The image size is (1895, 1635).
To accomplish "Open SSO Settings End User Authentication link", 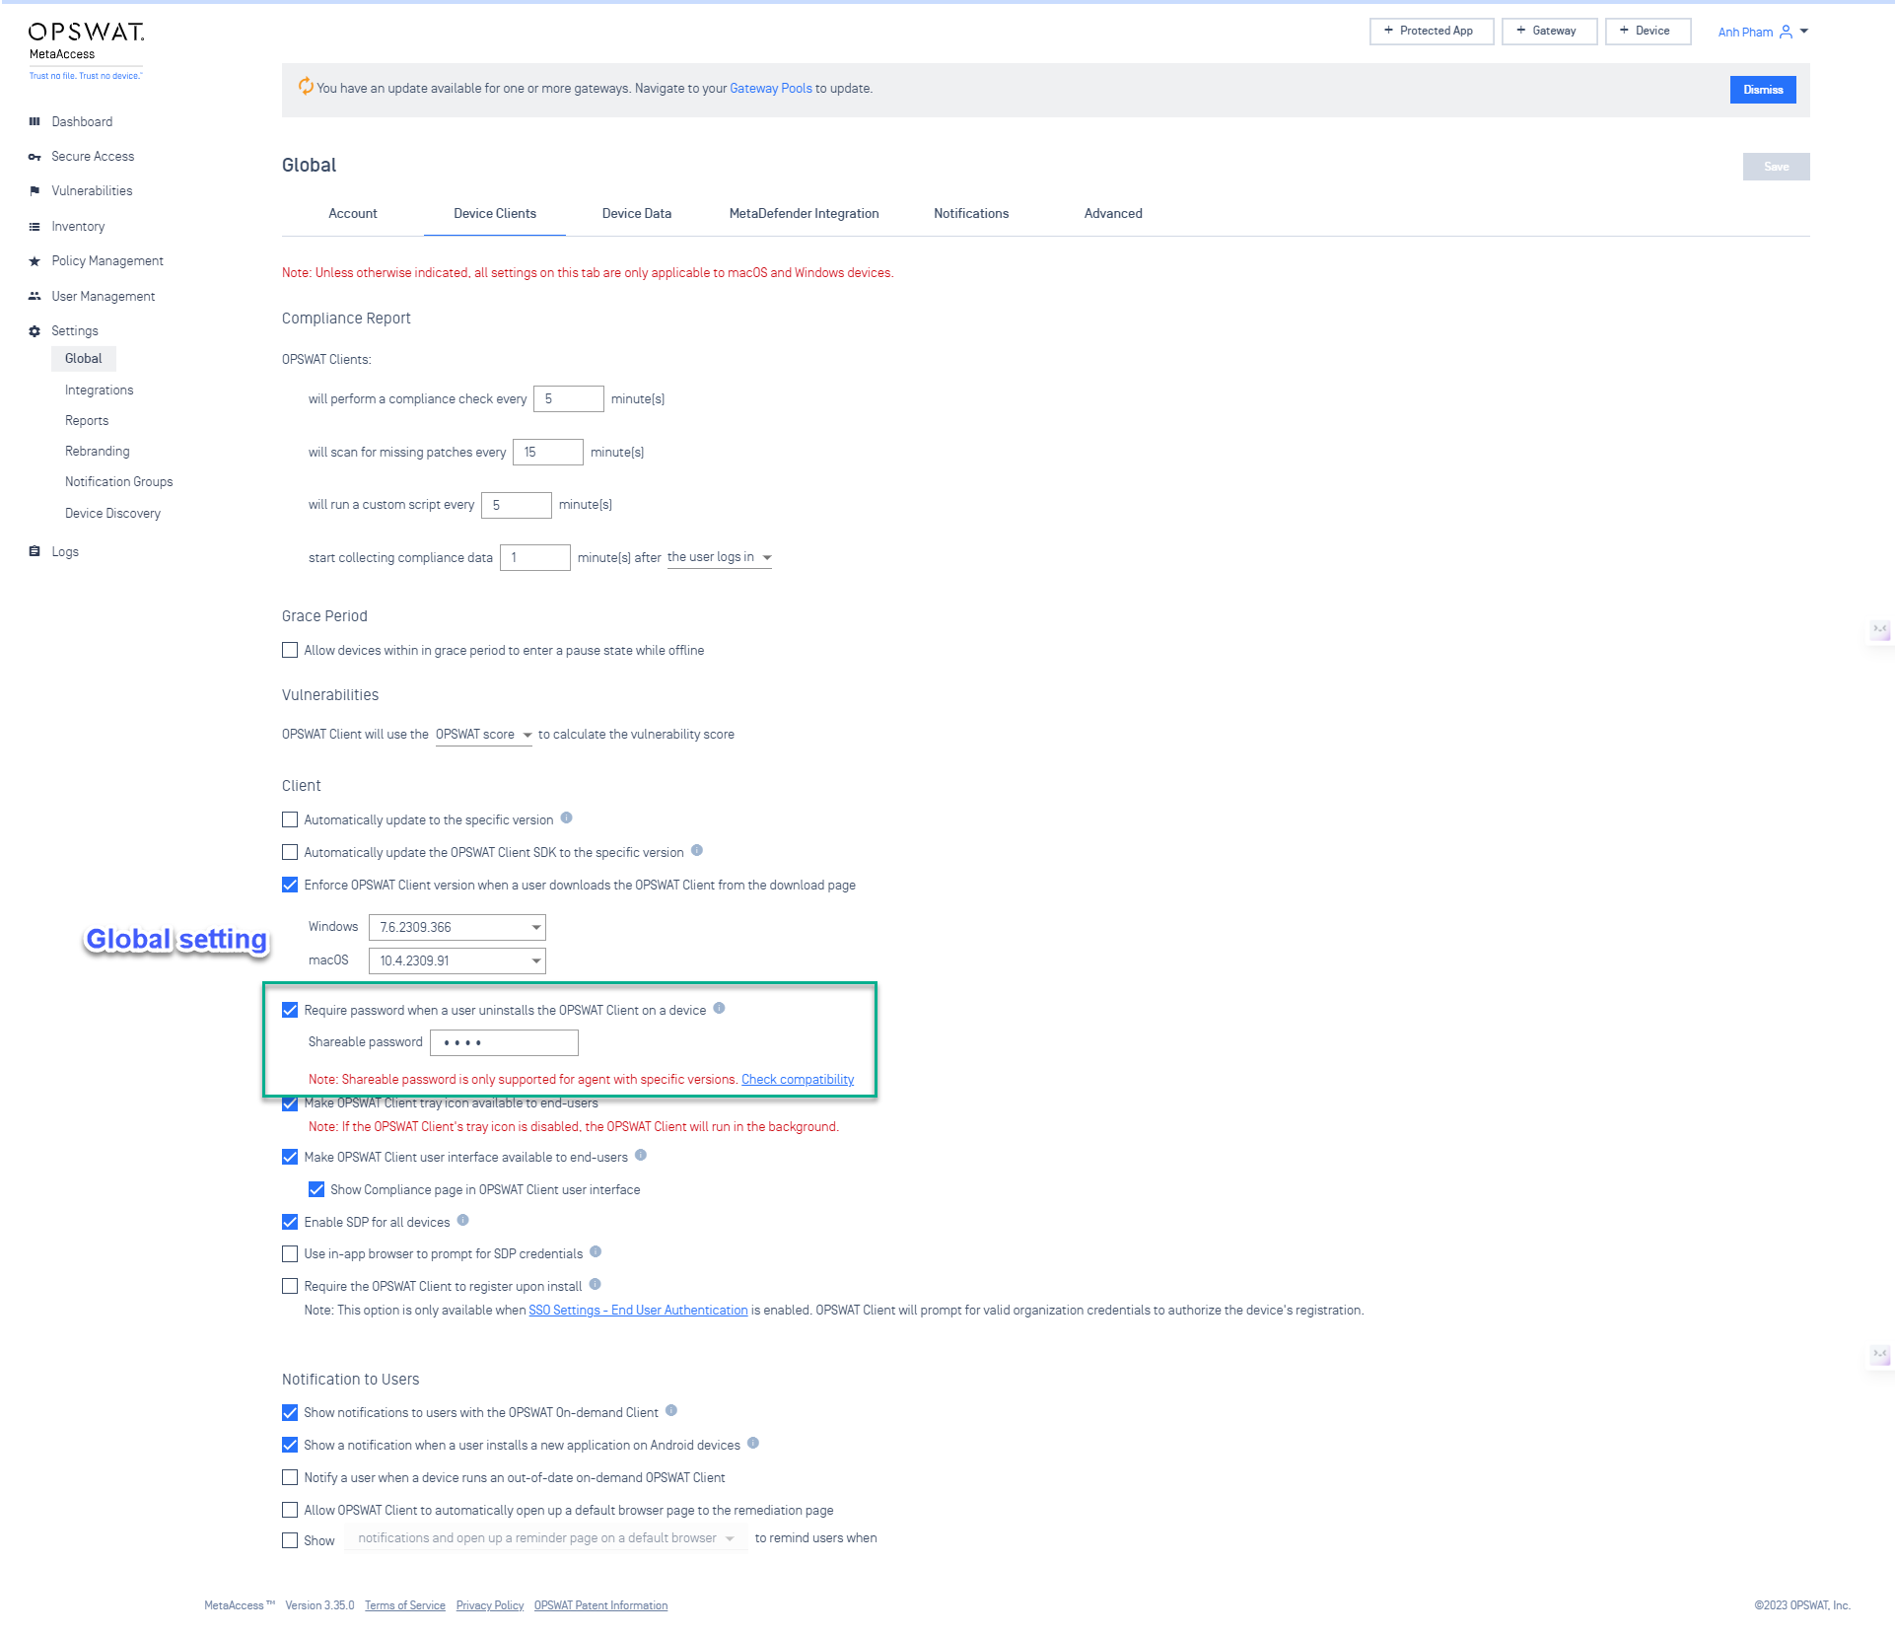I will coord(638,1311).
